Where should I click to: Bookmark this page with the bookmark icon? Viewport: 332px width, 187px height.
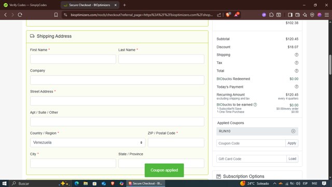56,15
